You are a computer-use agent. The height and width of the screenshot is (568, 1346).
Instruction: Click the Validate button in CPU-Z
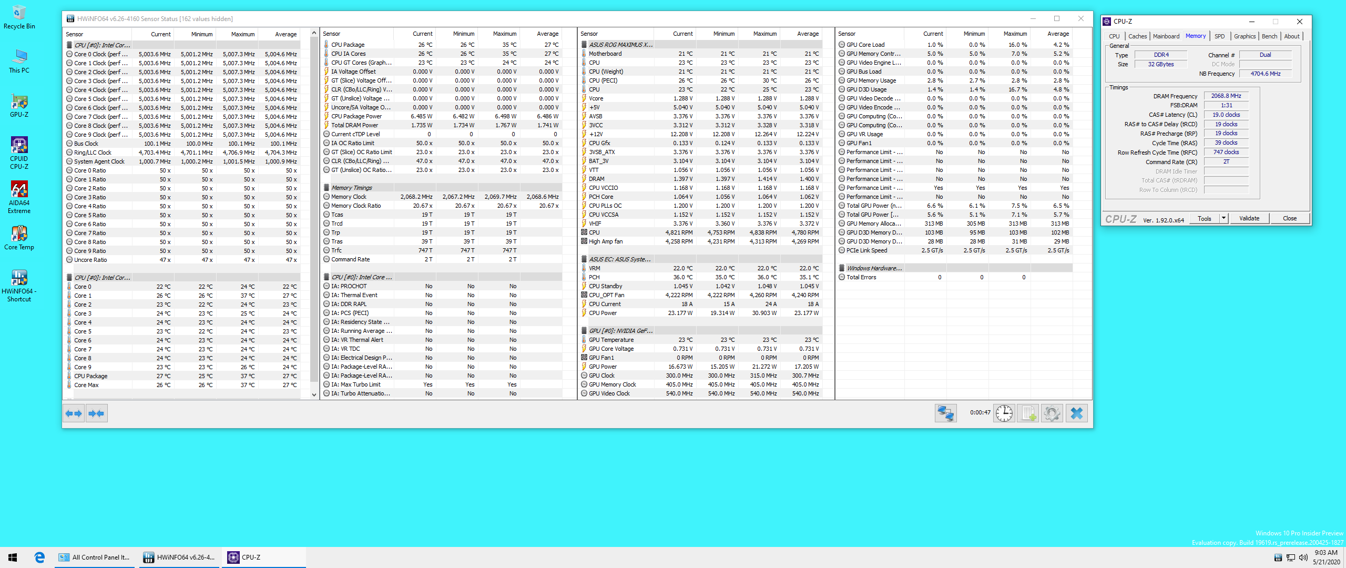pyautogui.click(x=1249, y=218)
